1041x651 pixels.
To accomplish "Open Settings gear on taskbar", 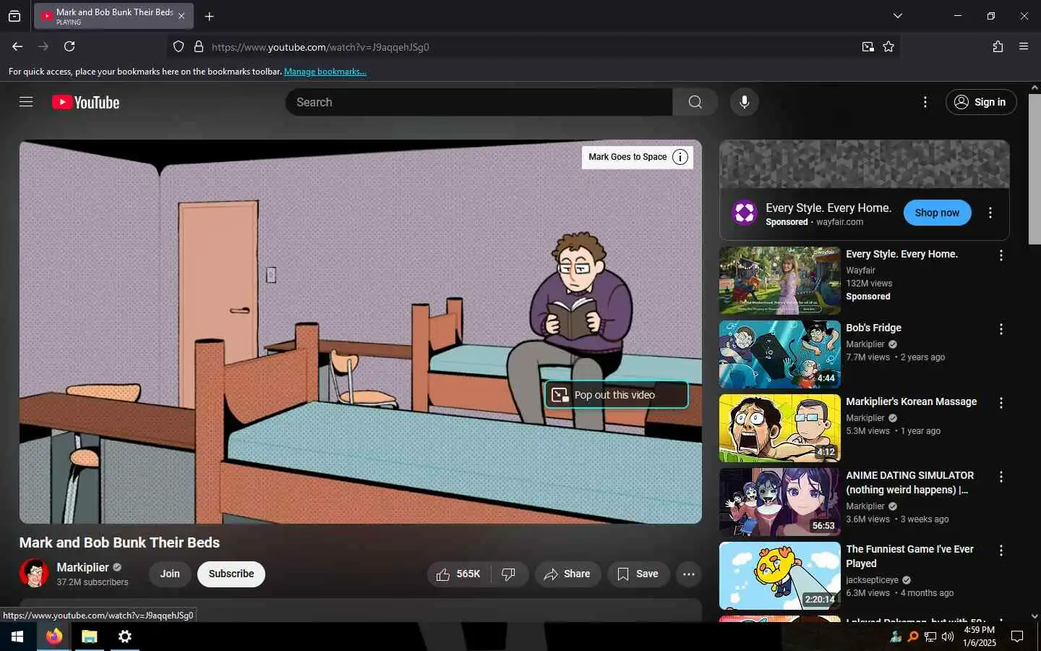I will coord(125,637).
